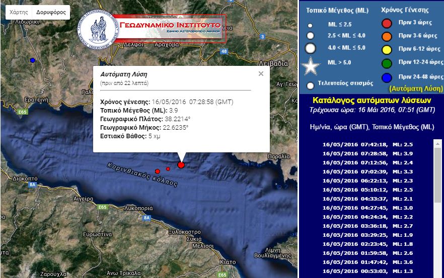Click the blue earthquake marker near Λιδωρίκι

(33, 60)
